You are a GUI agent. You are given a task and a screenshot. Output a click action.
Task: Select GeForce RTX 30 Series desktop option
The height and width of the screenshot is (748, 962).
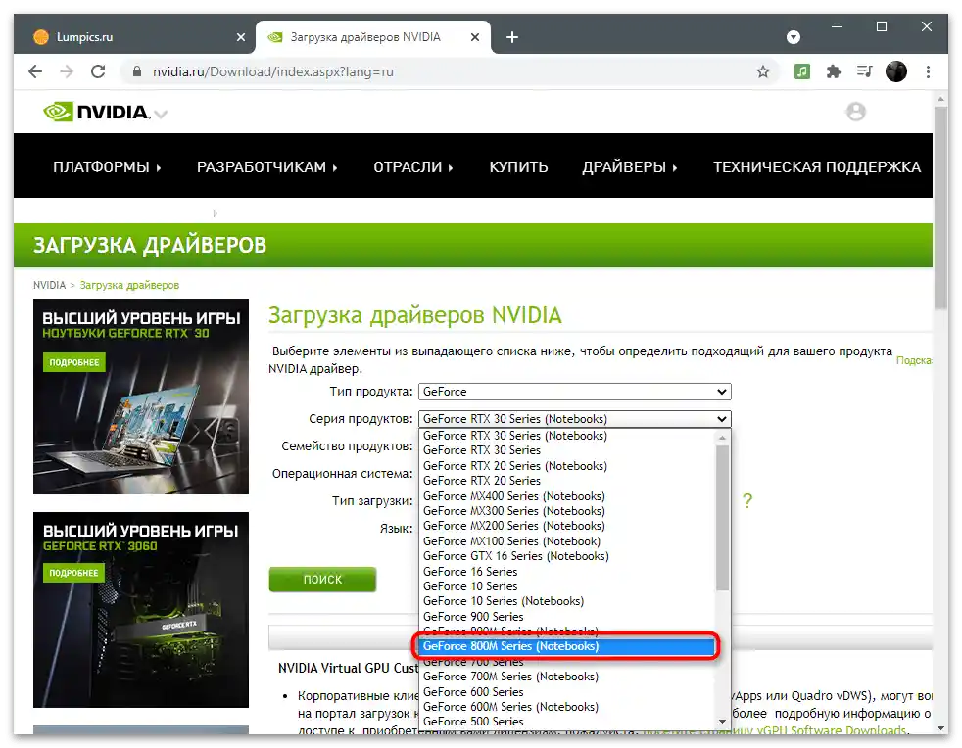[567, 450]
